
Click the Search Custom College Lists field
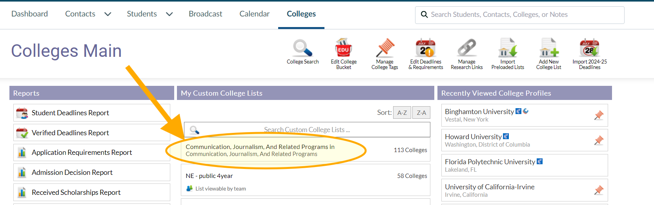307,130
